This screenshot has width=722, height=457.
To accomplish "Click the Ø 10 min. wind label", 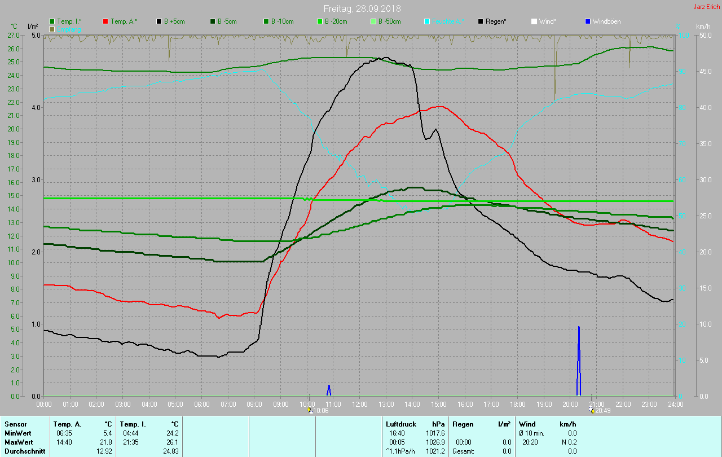I will [532, 433].
